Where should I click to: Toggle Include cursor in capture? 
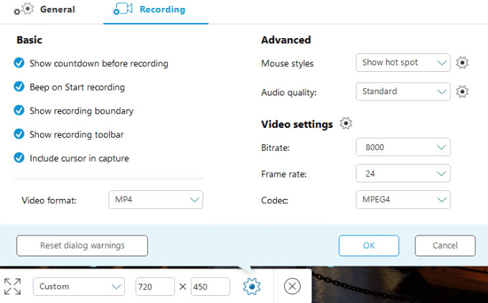click(19, 158)
